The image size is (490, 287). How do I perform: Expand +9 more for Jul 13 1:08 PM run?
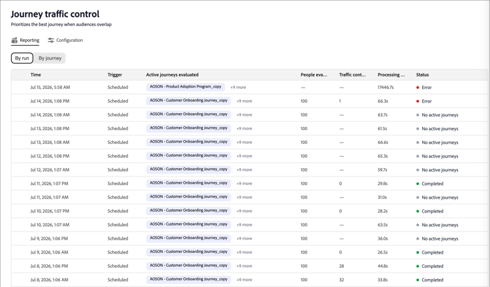244,129
